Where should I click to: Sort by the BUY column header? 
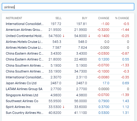[85, 18]
